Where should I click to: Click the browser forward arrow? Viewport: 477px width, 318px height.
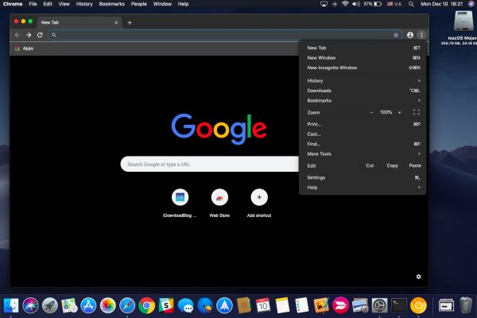pos(29,35)
